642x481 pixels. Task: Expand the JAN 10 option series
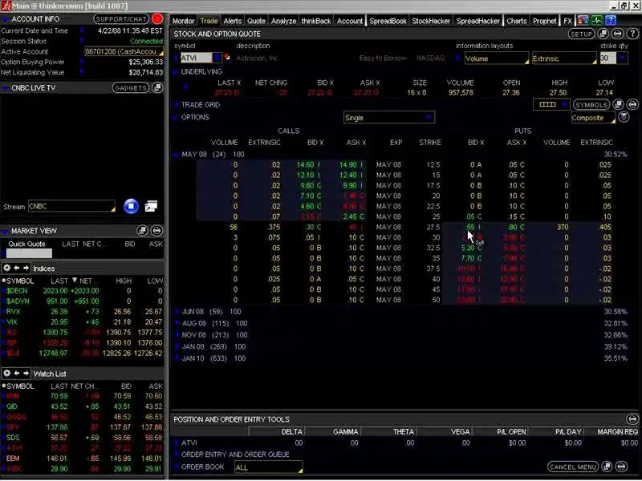177,358
